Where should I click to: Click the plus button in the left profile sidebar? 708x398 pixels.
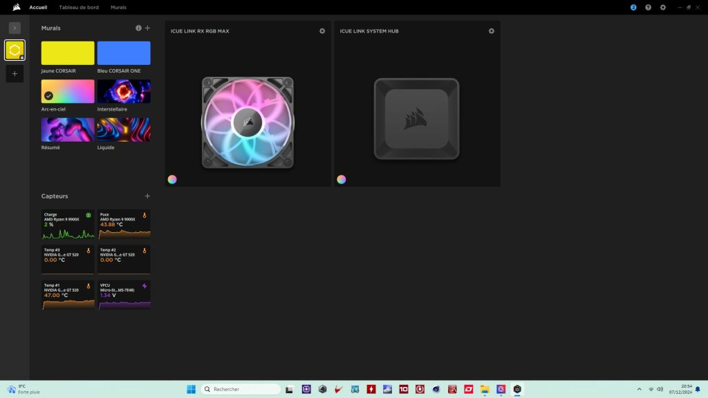click(15, 73)
